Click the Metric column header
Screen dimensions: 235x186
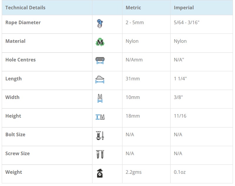click(133, 8)
